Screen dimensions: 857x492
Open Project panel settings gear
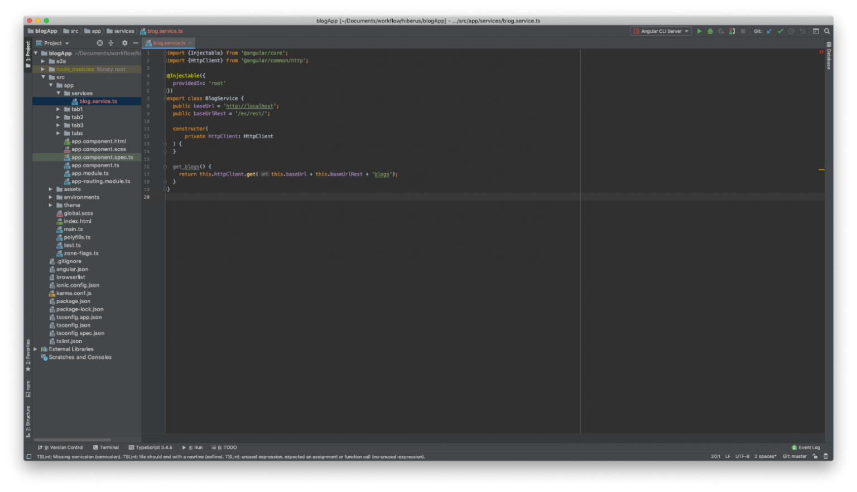[123, 43]
